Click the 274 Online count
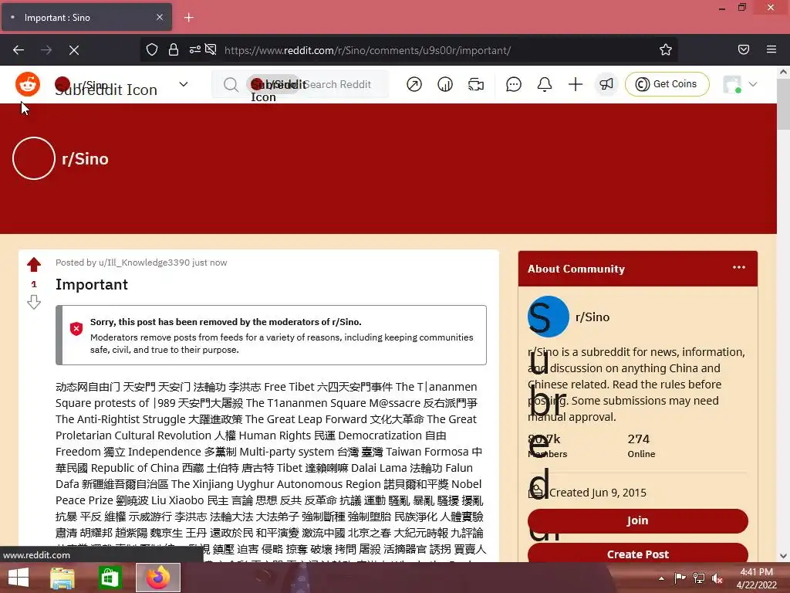This screenshot has width=790, height=593. tap(641, 446)
